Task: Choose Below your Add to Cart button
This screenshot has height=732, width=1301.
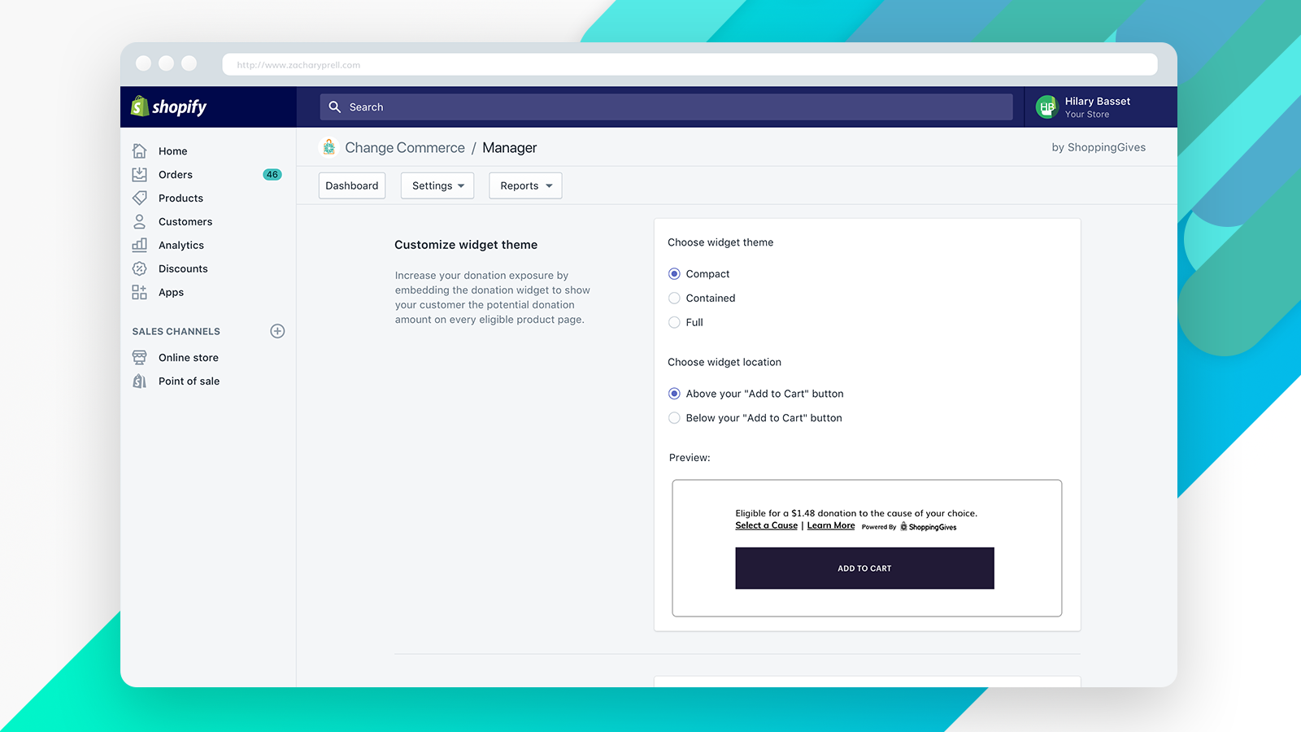Action: tap(674, 418)
